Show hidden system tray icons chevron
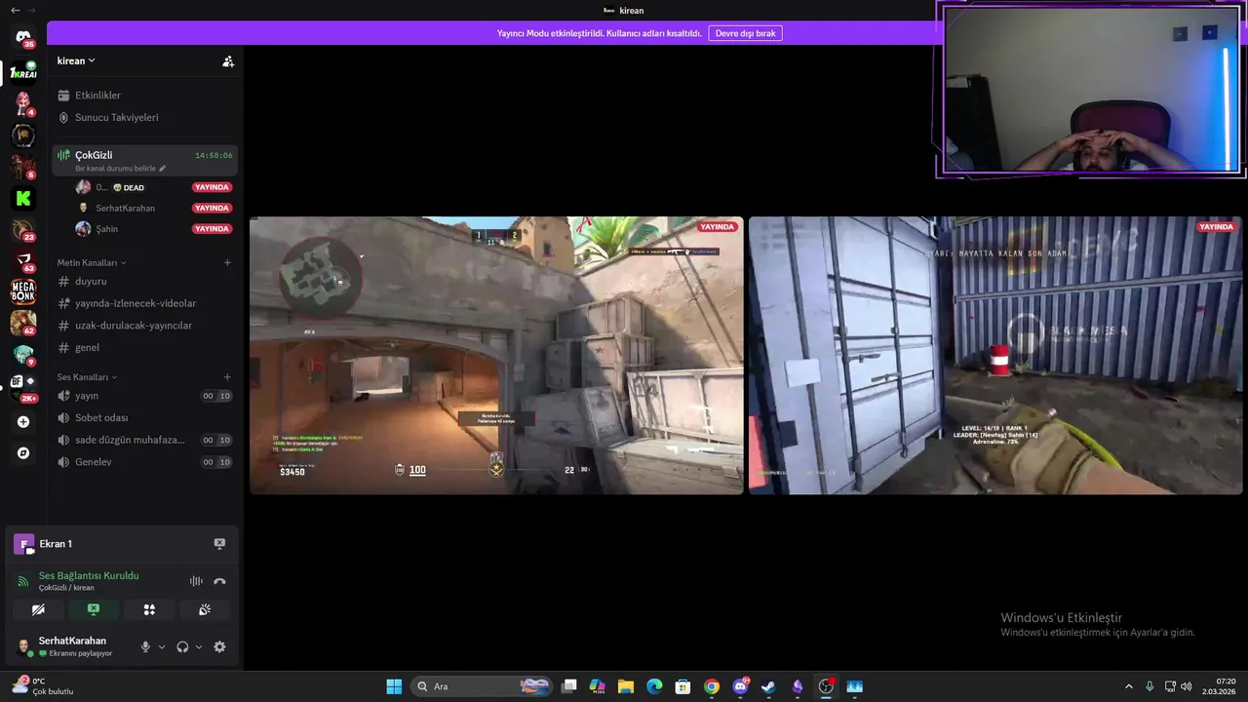The width and height of the screenshot is (1248, 702). tap(1129, 686)
